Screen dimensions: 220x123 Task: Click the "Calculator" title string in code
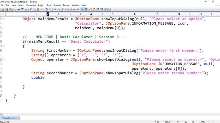[x=88, y=24]
